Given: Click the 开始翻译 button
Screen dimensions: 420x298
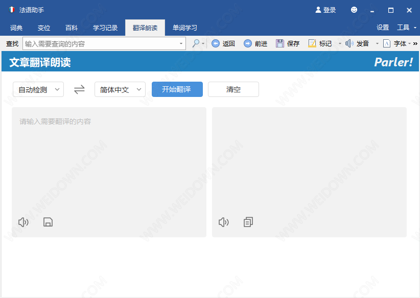Looking at the screenshot, I should pyautogui.click(x=177, y=89).
